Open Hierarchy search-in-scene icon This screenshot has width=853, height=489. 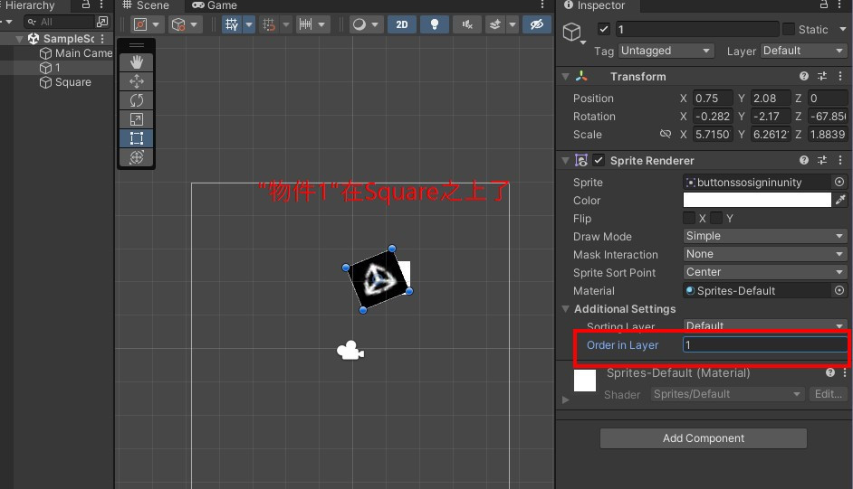click(x=102, y=22)
